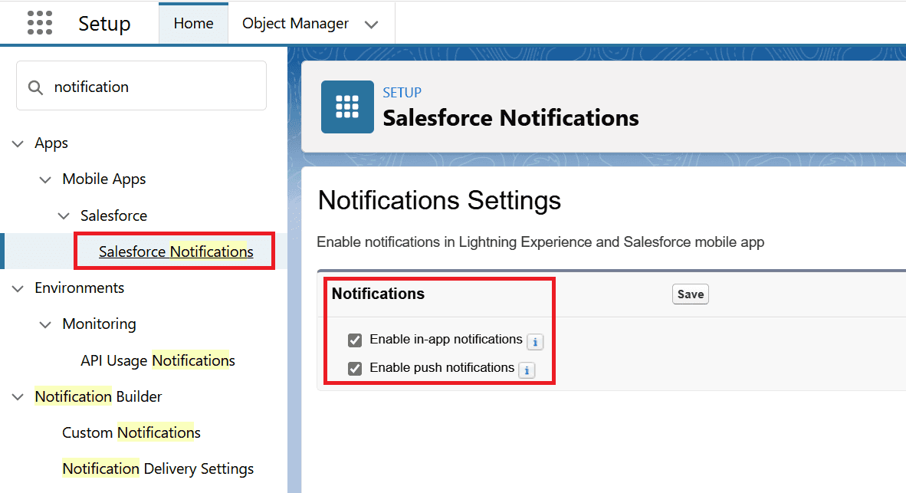
Task: Collapse the Notification Builder section
Action: 18,397
